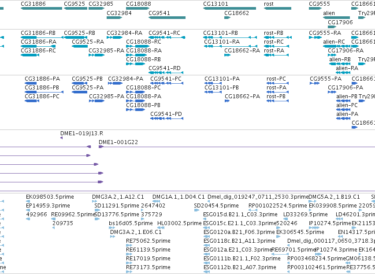
Task: Select BAC clone DME1-001G22
Action: click(x=237, y=147)
